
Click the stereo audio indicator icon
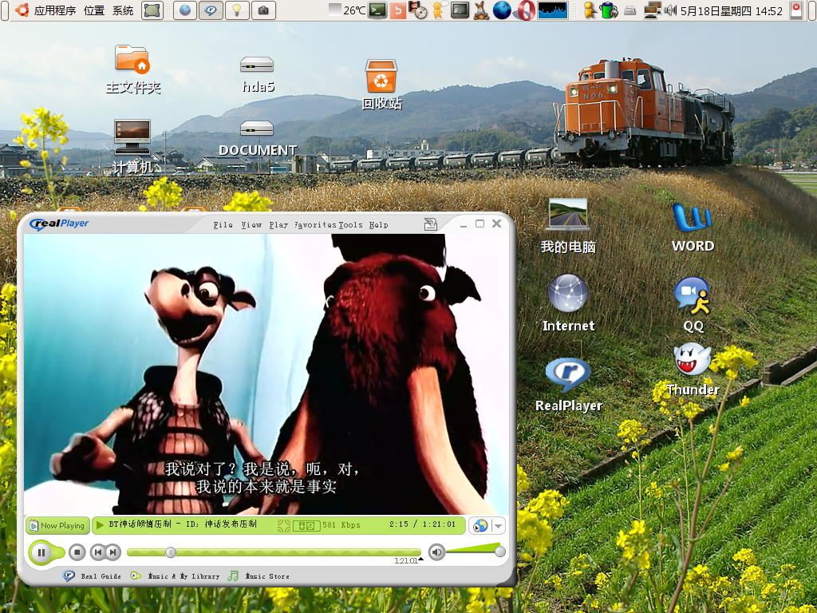[306, 525]
